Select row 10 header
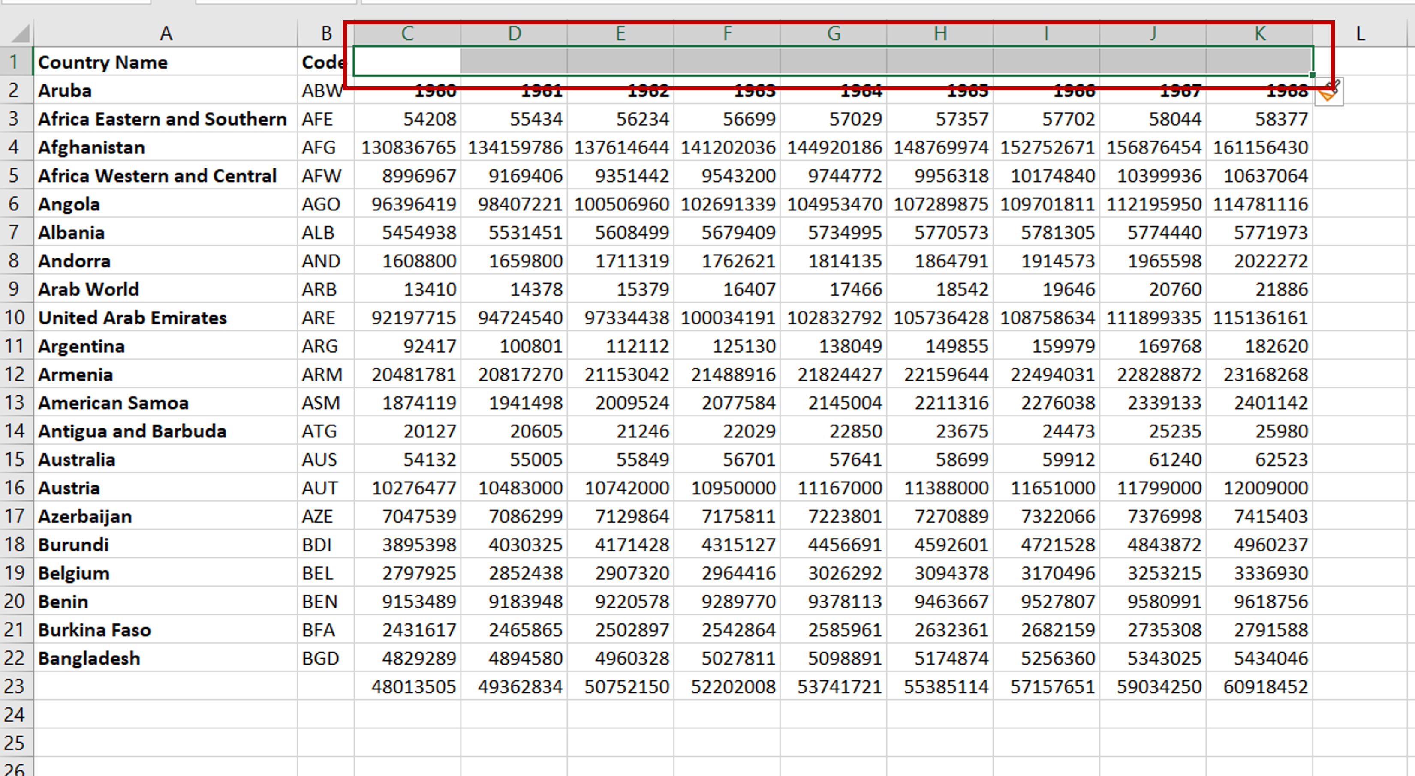 (x=16, y=317)
